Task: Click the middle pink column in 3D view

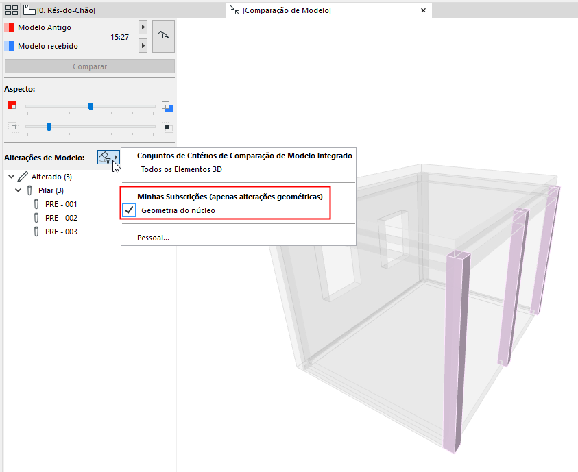Action: pos(513,287)
